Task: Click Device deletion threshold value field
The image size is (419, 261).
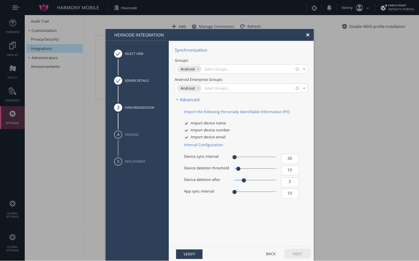Action: tap(290, 170)
